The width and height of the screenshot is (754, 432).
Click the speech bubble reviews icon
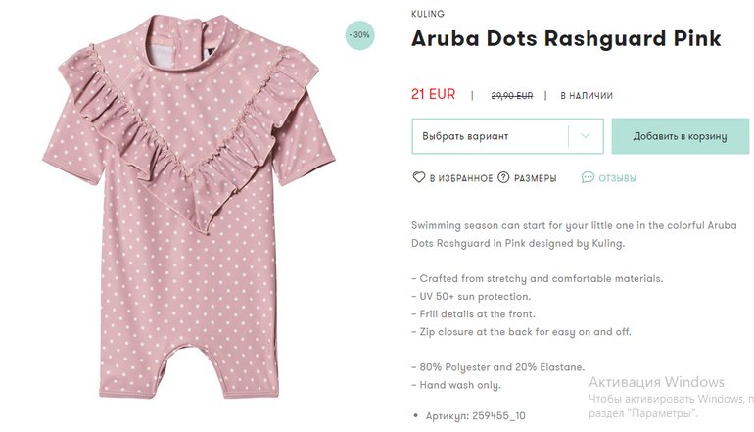click(x=588, y=178)
